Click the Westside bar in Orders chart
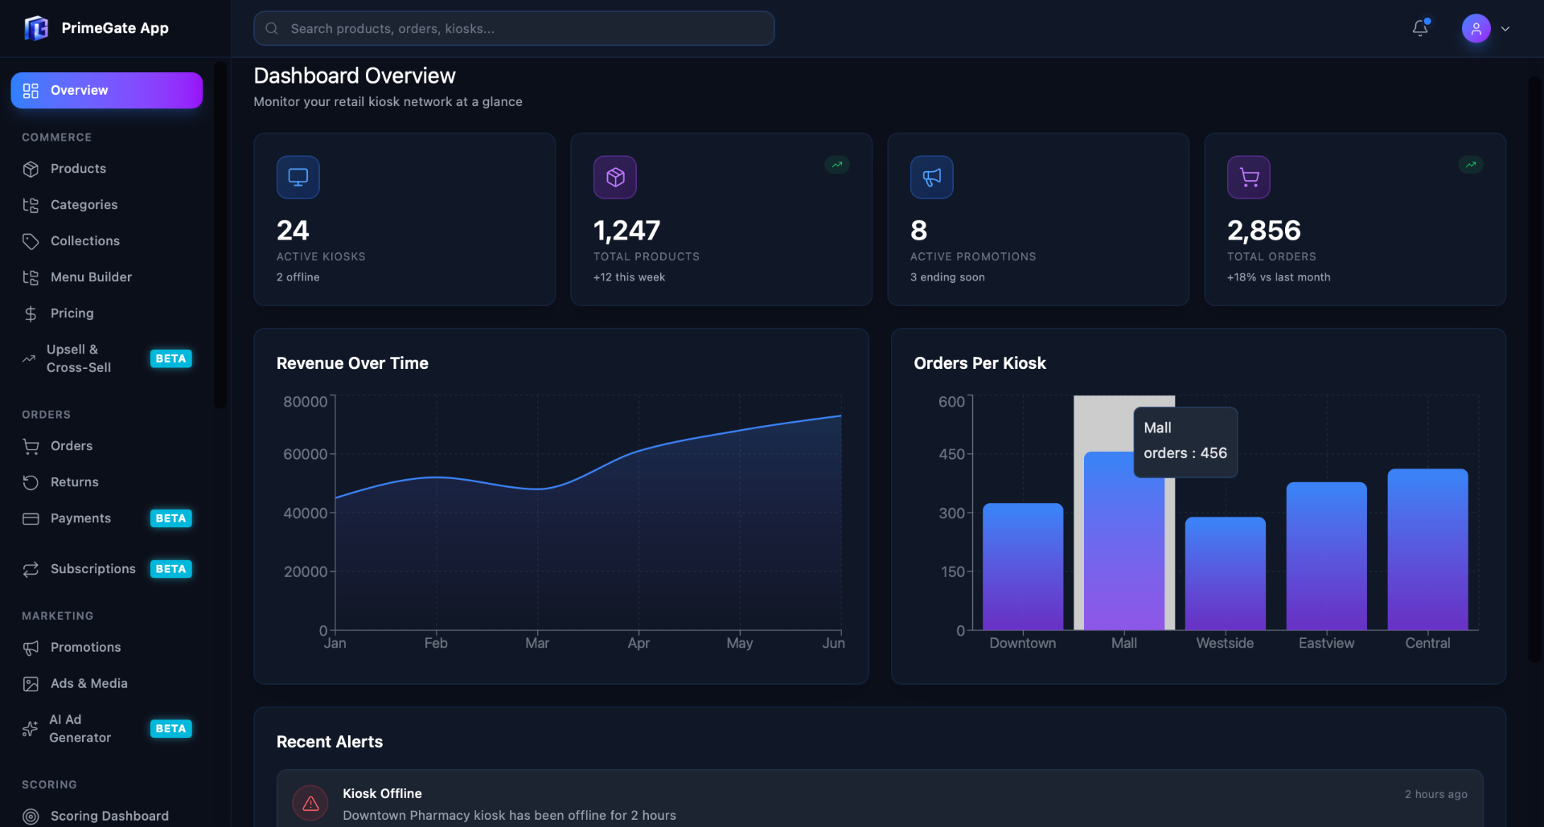Image resolution: width=1544 pixels, height=827 pixels. point(1225,574)
